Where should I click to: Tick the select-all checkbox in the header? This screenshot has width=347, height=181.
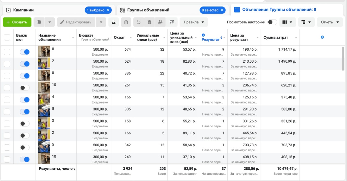pos(7,37)
